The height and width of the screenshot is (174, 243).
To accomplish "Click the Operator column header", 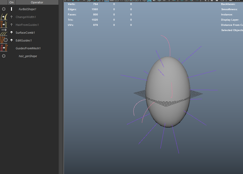I will tap(37, 2).
